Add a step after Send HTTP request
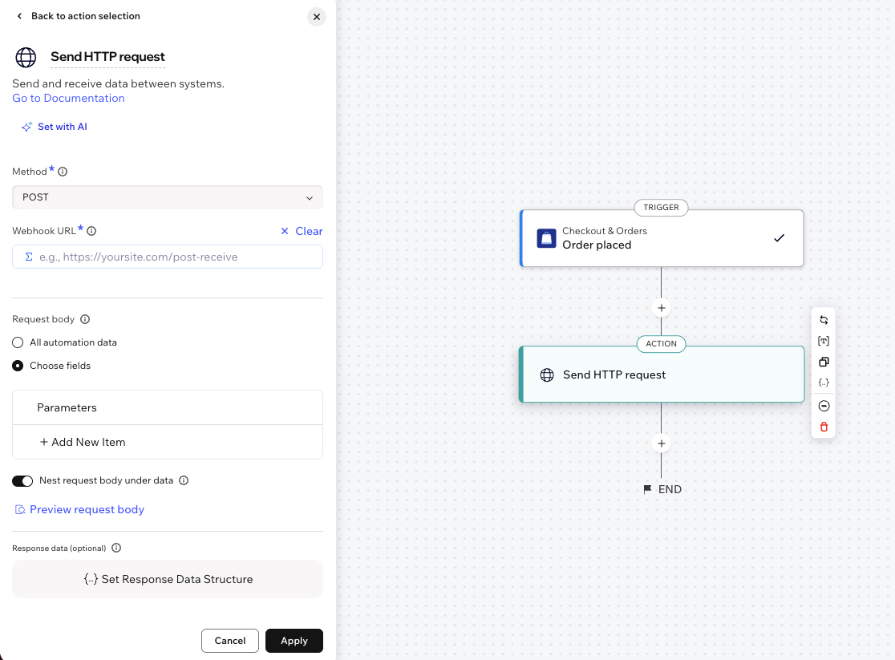This screenshot has height=660, width=895. 661,443
